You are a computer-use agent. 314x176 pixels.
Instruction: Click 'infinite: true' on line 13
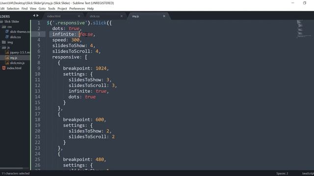[87, 91]
